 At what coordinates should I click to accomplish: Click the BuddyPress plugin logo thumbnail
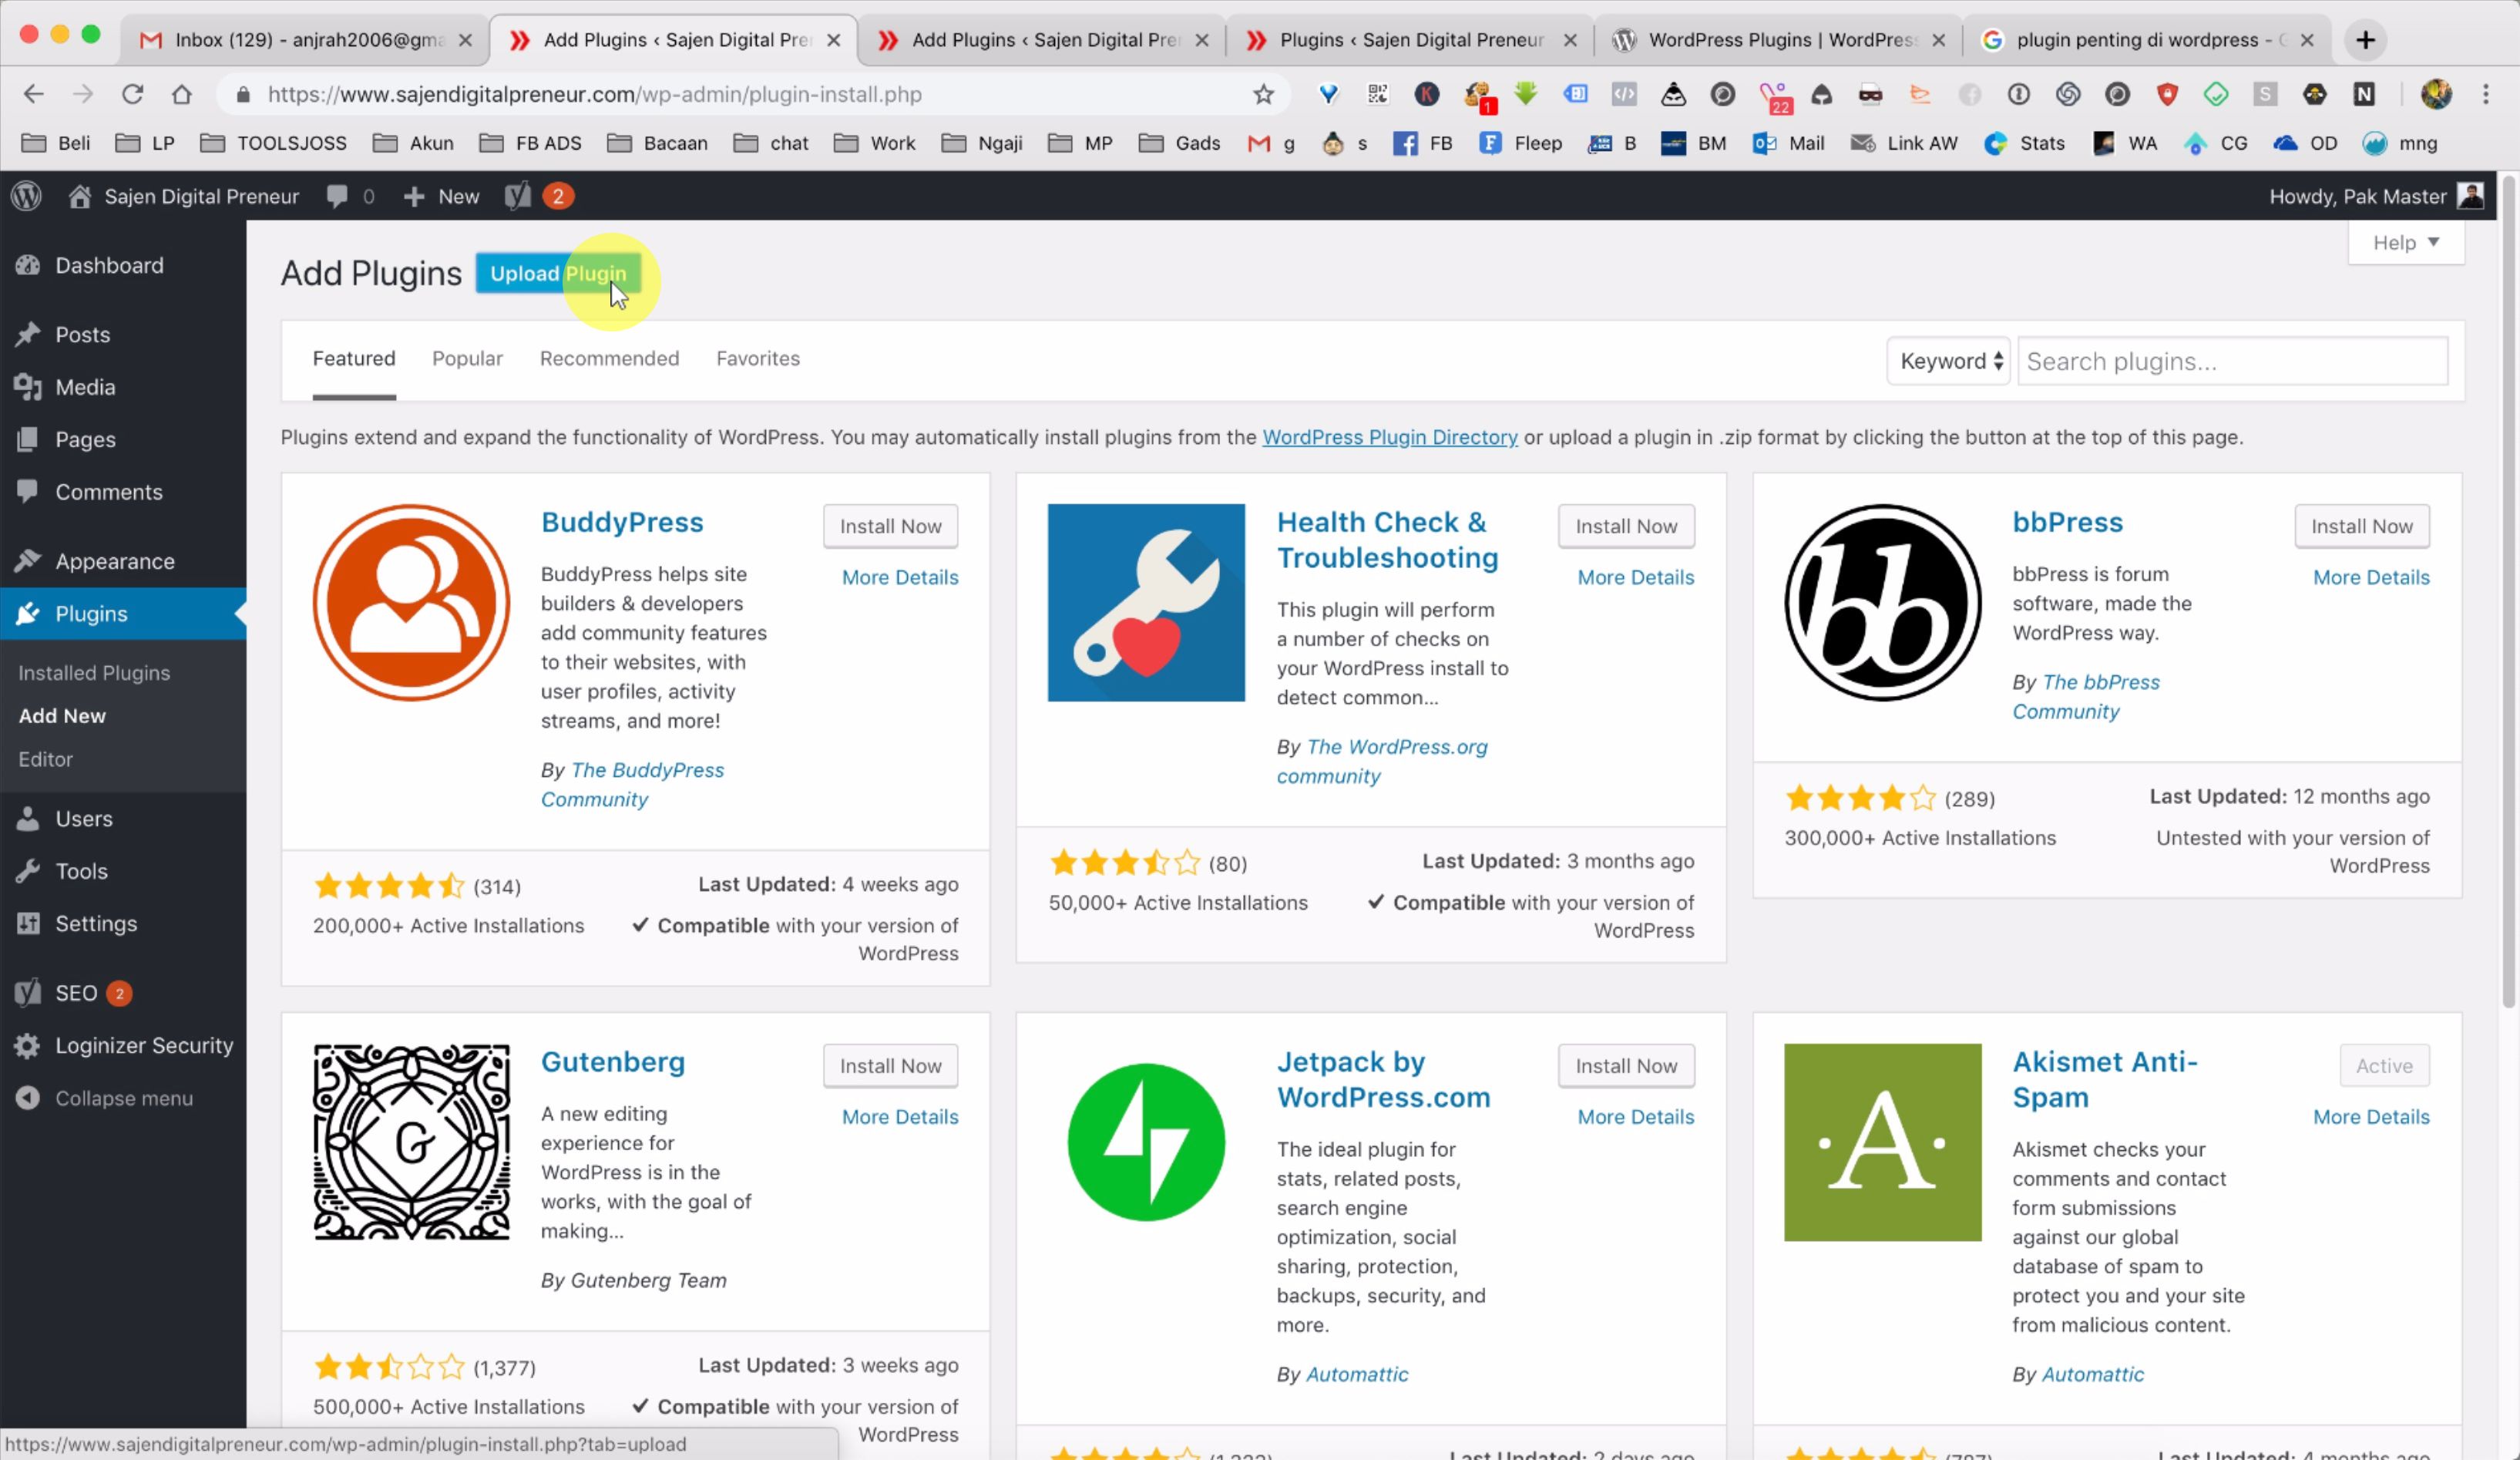[411, 602]
